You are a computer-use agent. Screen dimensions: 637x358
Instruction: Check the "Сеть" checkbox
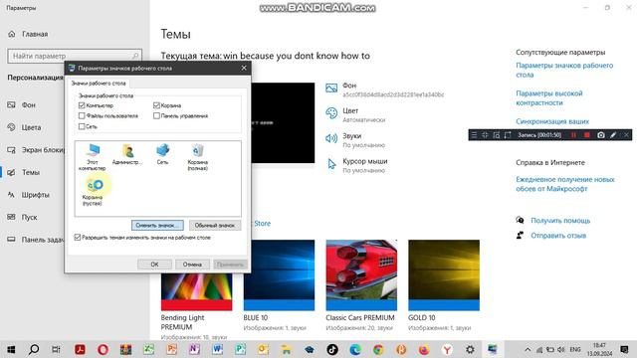(82, 126)
